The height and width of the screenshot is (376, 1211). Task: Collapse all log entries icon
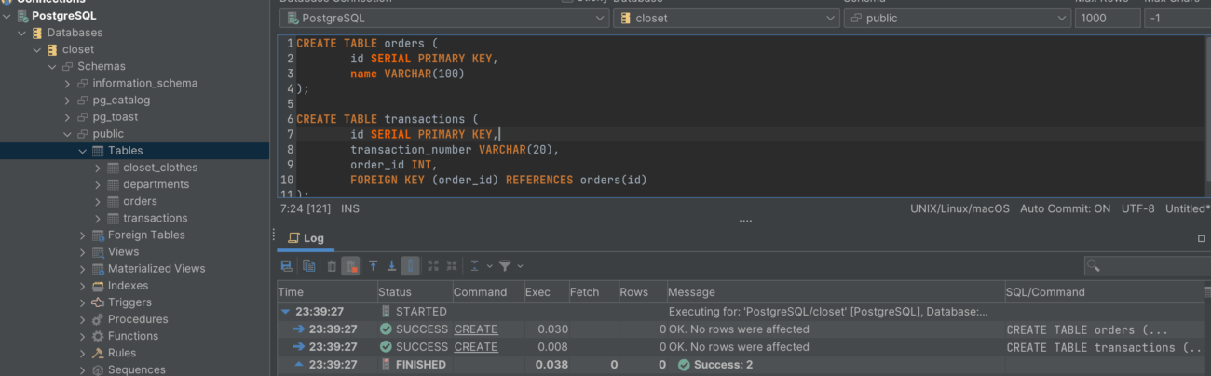(x=452, y=266)
